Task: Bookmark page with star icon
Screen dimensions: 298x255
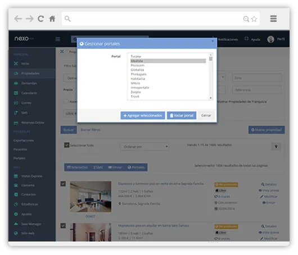Action: click(254, 19)
